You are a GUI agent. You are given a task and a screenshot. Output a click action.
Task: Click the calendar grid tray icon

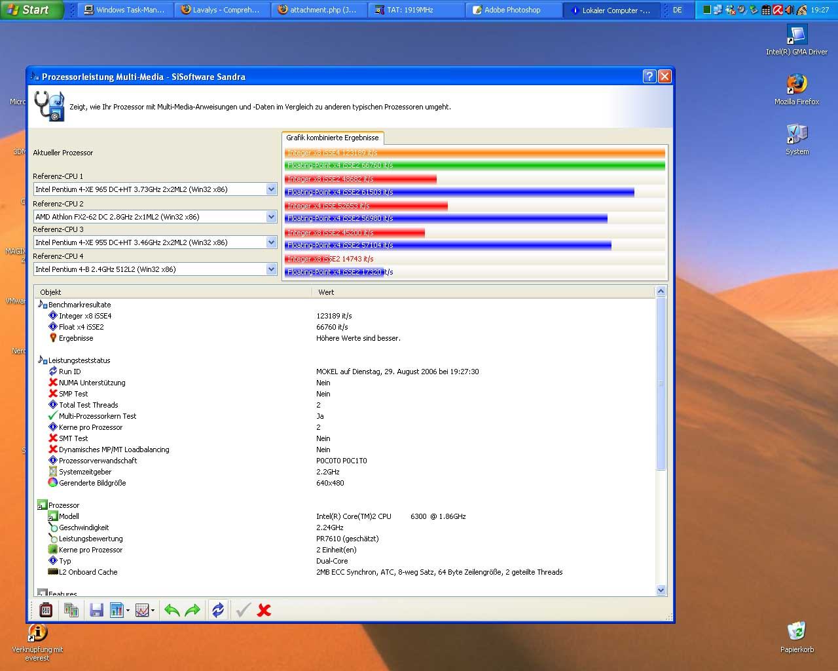point(766,10)
